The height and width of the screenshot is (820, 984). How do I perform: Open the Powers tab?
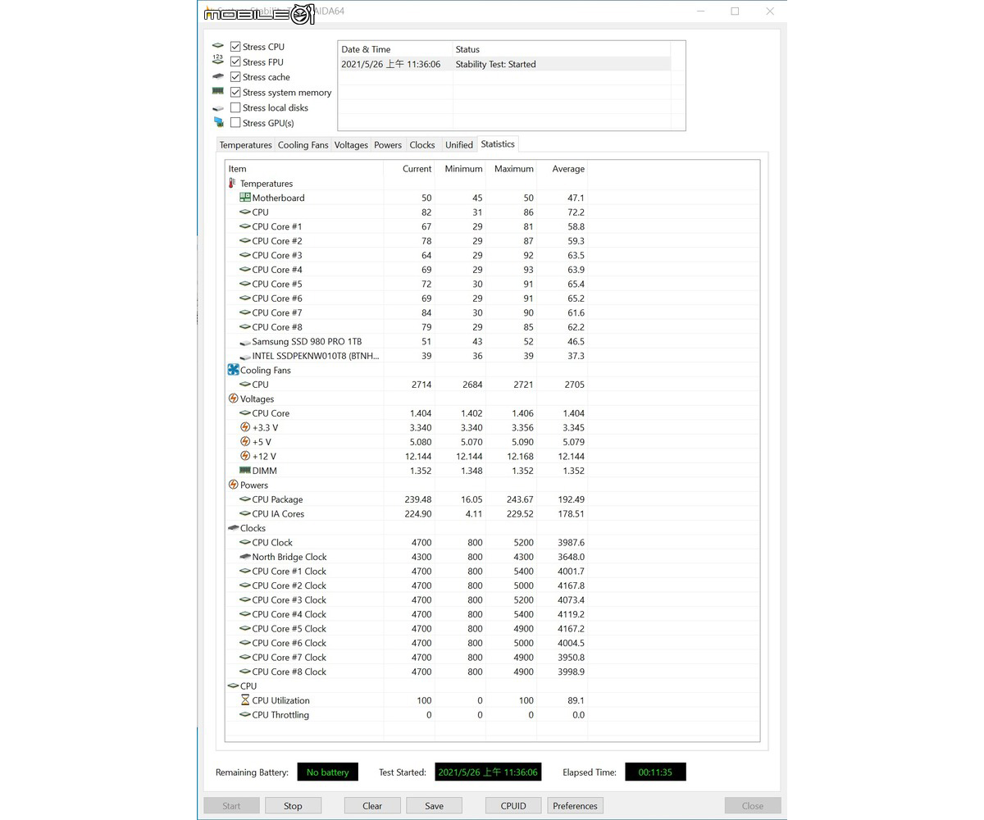(x=388, y=145)
